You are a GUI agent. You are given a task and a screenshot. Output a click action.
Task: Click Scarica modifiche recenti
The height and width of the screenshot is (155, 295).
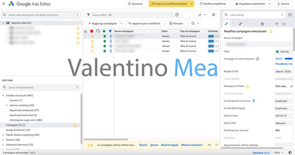pyautogui.click(x=169, y=4)
